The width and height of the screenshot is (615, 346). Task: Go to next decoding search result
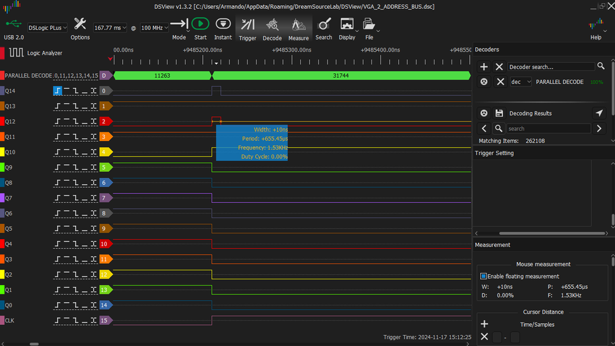tap(598, 128)
